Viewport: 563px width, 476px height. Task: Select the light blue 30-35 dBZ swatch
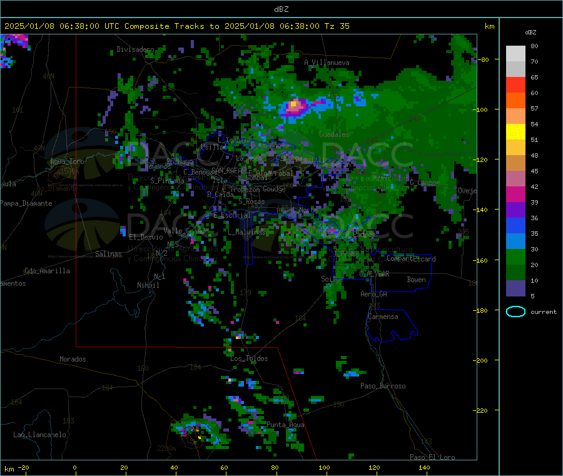click(515, 241)
